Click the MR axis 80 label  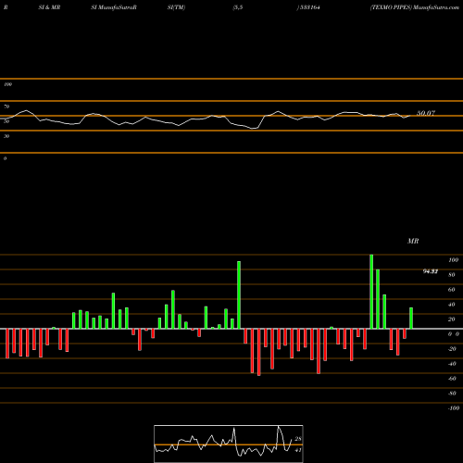point(452,275)
